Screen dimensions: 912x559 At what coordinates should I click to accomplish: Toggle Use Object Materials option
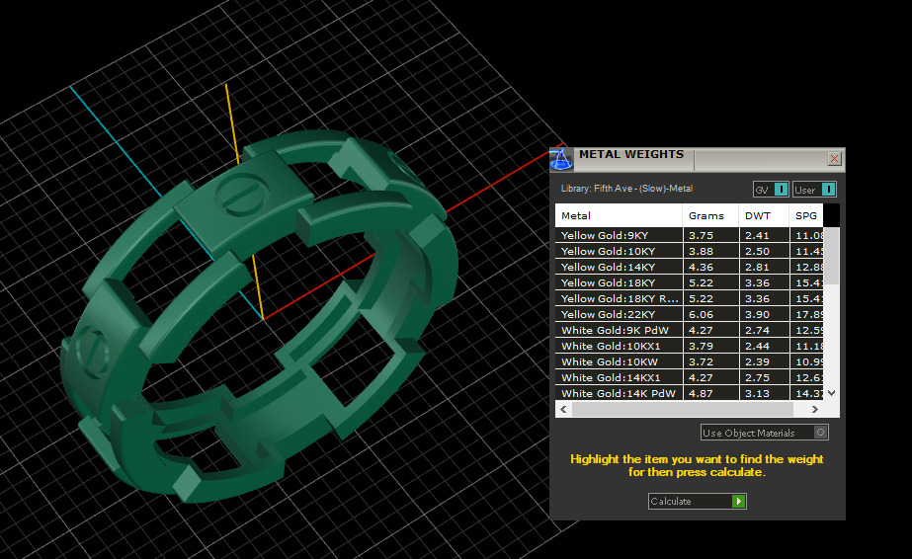pos(764,433)
